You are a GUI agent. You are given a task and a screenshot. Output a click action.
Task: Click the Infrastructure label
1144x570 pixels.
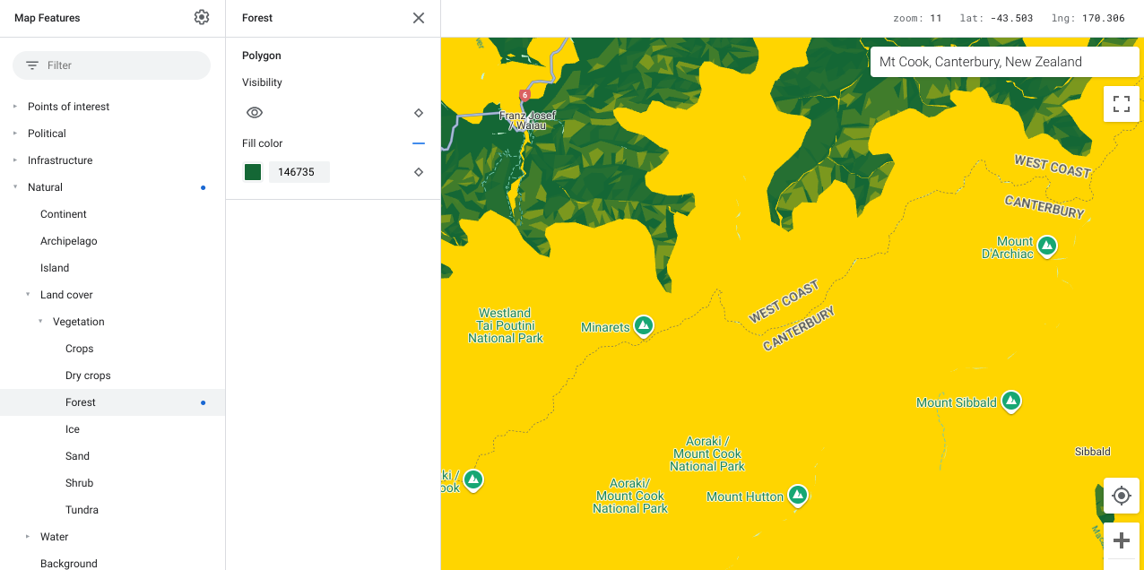(x=60, y=160)
